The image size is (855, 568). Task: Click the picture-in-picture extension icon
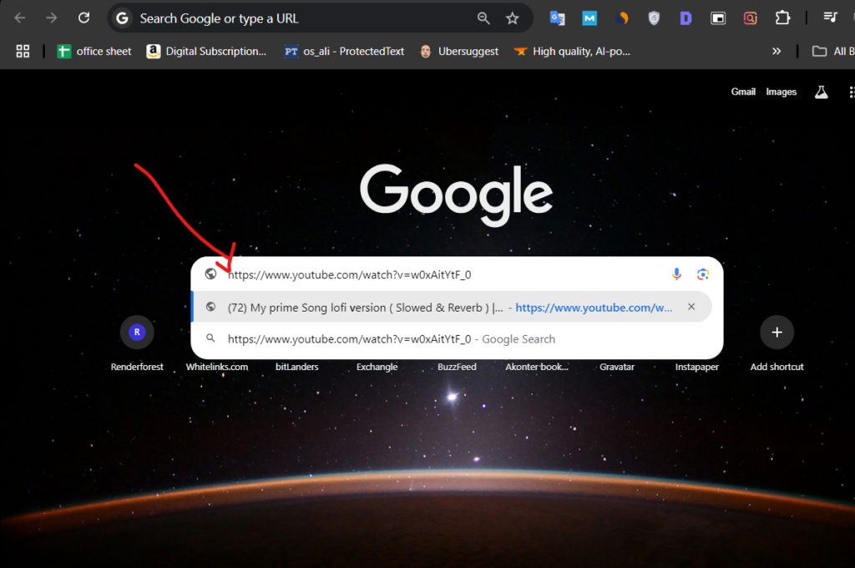tap(718, 18)
